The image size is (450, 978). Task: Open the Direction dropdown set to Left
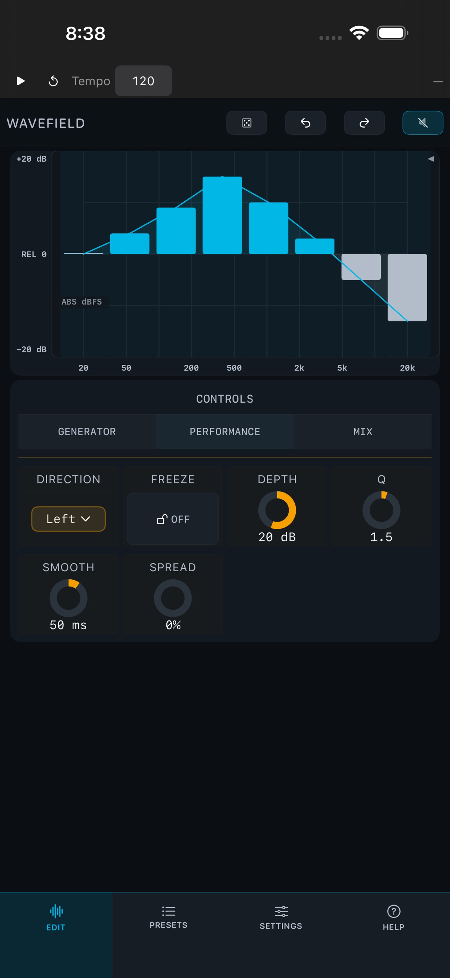coord(68,519)
